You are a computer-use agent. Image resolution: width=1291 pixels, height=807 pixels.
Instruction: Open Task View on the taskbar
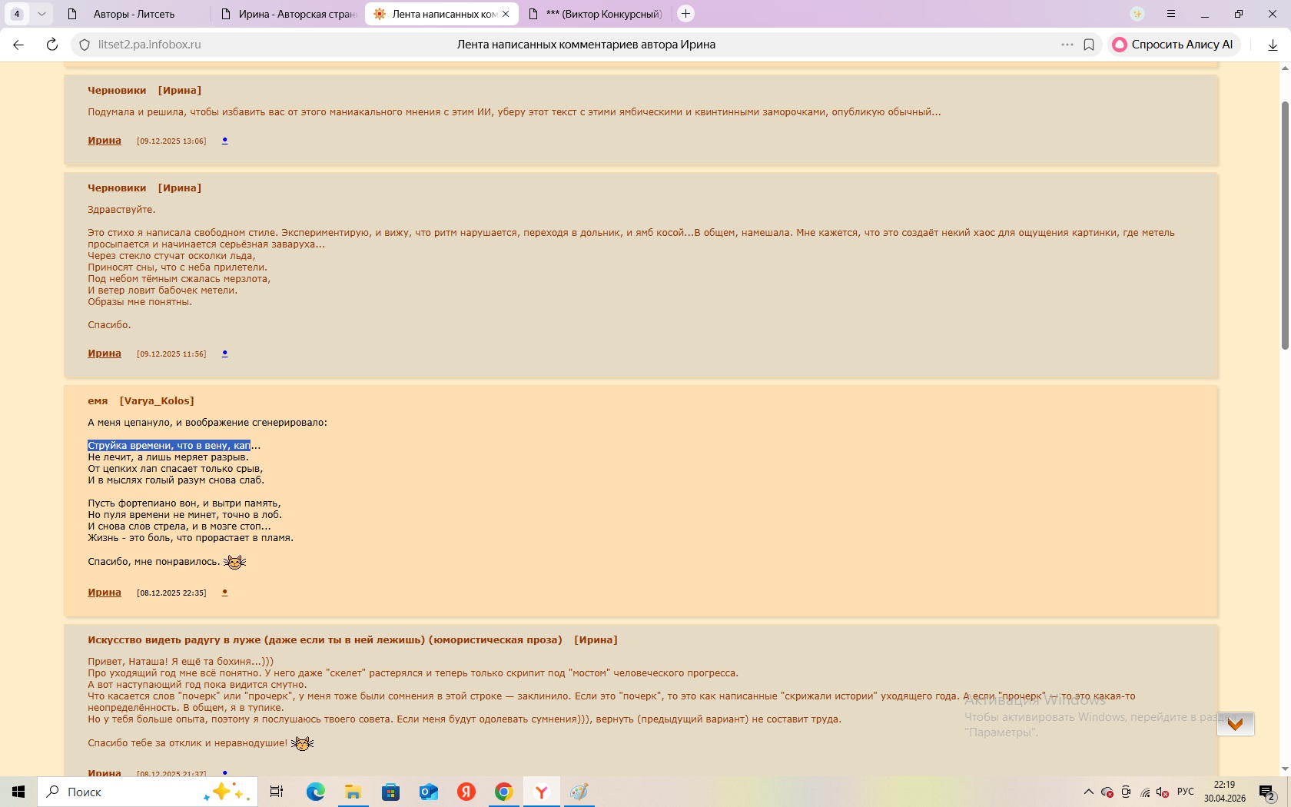click(277, 792)
